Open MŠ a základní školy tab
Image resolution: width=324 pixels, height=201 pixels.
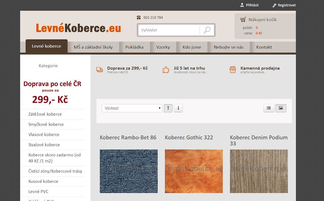(93, 47)
